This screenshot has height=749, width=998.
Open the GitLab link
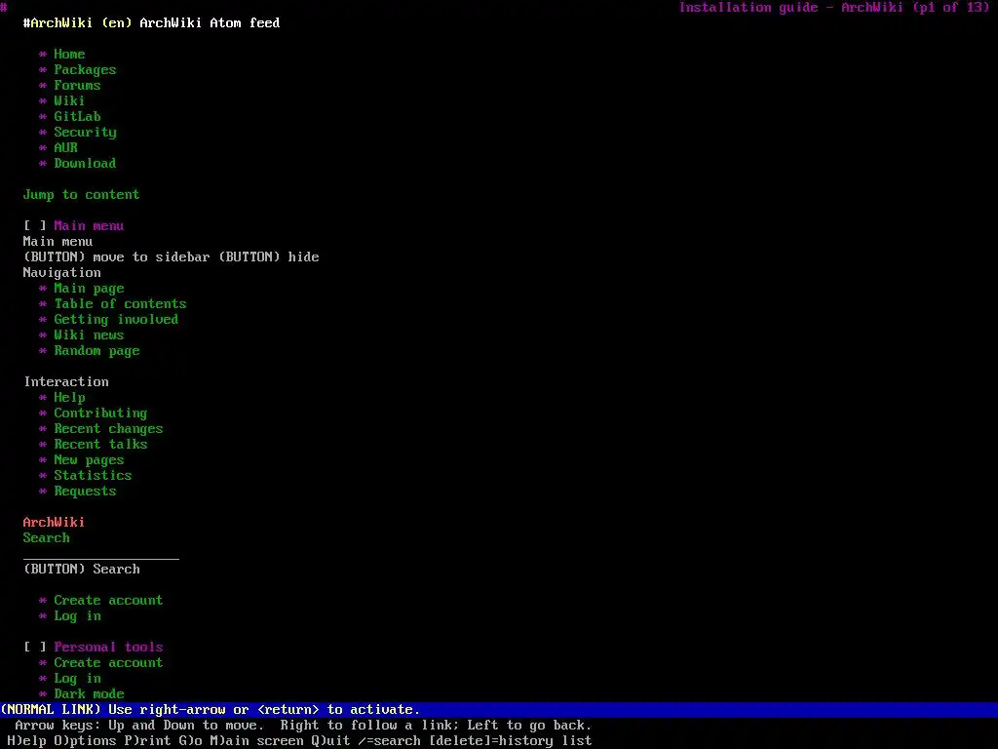click(x=77, y=117)
